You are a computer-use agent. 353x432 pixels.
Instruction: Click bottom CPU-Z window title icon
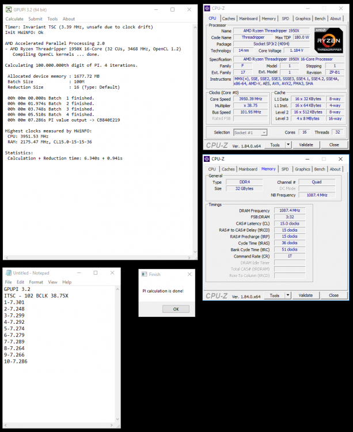point(207,159)
